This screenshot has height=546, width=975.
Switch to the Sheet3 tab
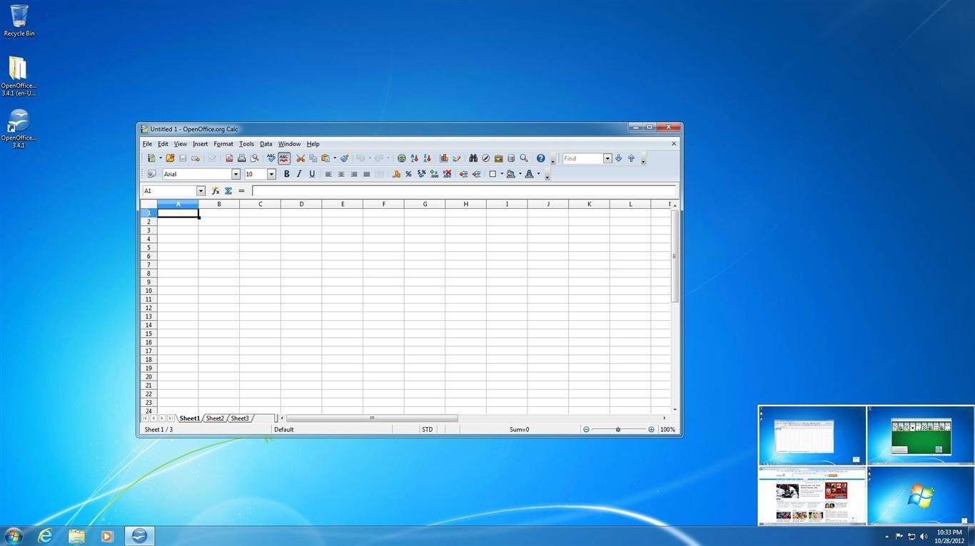click(x=240, y=418)
